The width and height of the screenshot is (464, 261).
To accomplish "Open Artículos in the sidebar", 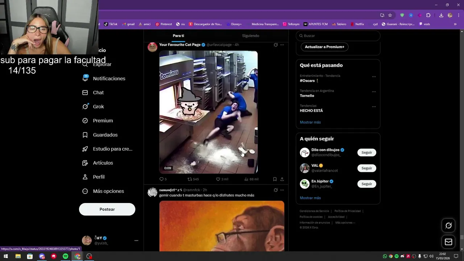I will 98,163.
